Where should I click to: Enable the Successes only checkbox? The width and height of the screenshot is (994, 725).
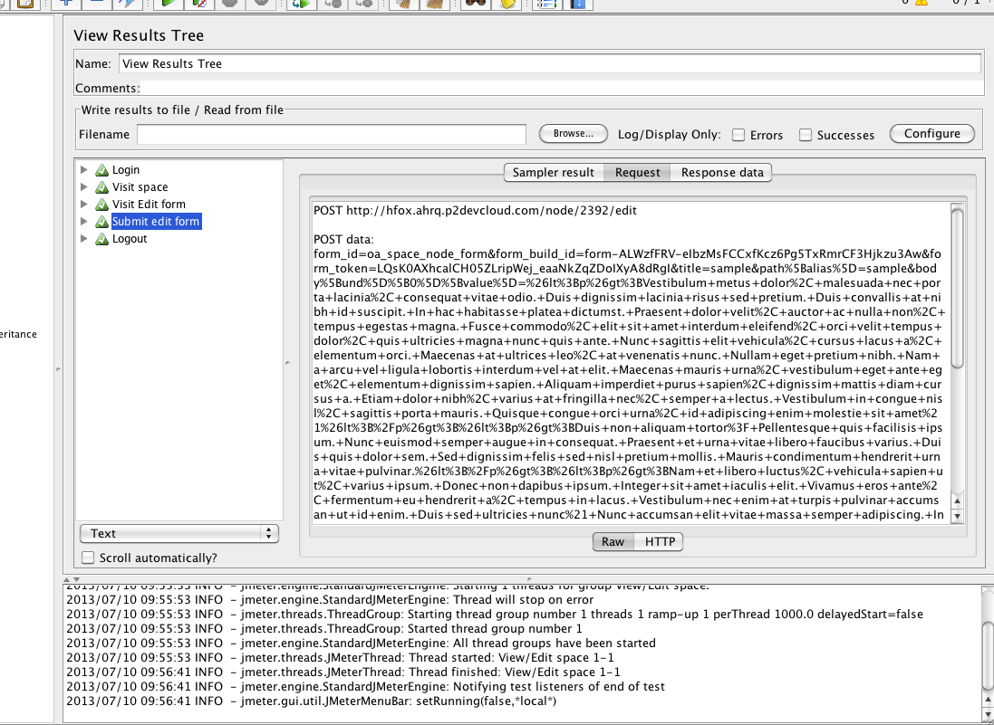click(x=806, y=135)
